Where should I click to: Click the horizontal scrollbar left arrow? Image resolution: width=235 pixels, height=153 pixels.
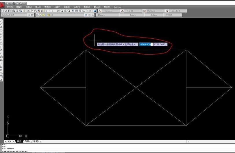pyautogui.click(x=189, y=141)
